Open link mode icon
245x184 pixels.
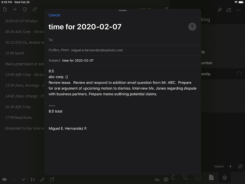(x=42, y=180)
